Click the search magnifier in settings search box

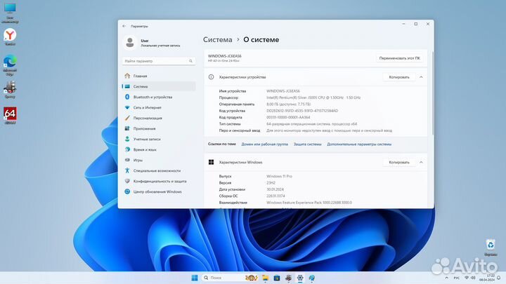[x=190, y=61]
